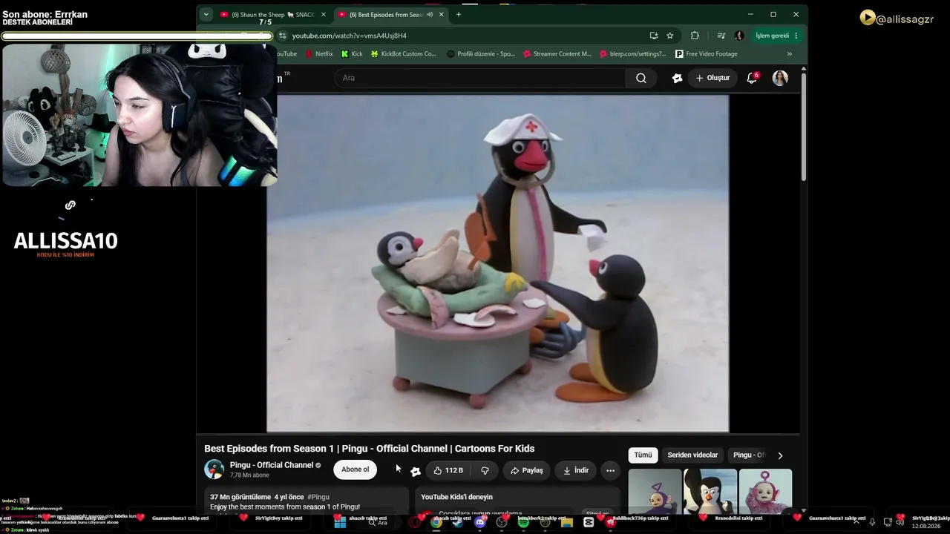Viewport: 950px width, 534px height.
Task: Click the sparkle icon beside Abone ol
Action: pos(416,471)
